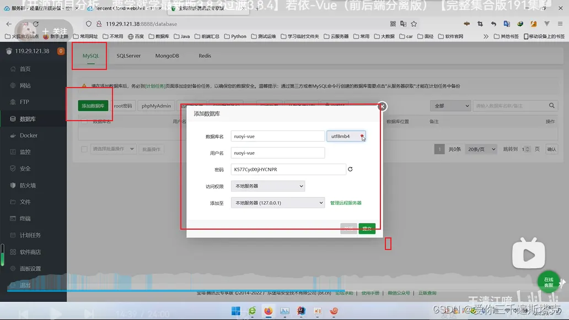Click the 使用手册 footer link

[x=370, y=293]
